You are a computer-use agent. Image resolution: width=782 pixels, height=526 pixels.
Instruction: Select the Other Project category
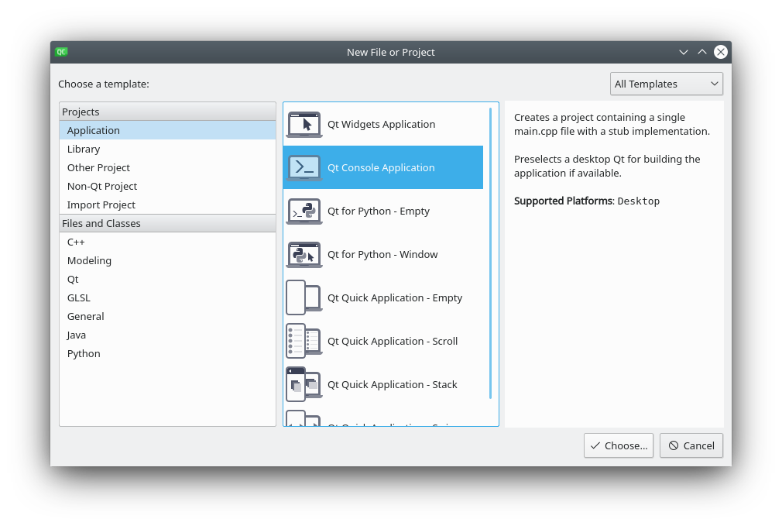pos(98,167)
